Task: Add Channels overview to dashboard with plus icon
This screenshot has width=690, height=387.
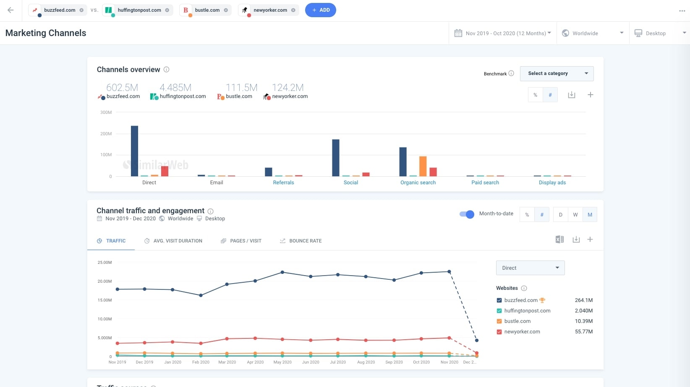Action: pyautogui.click(x=590, y=95)
